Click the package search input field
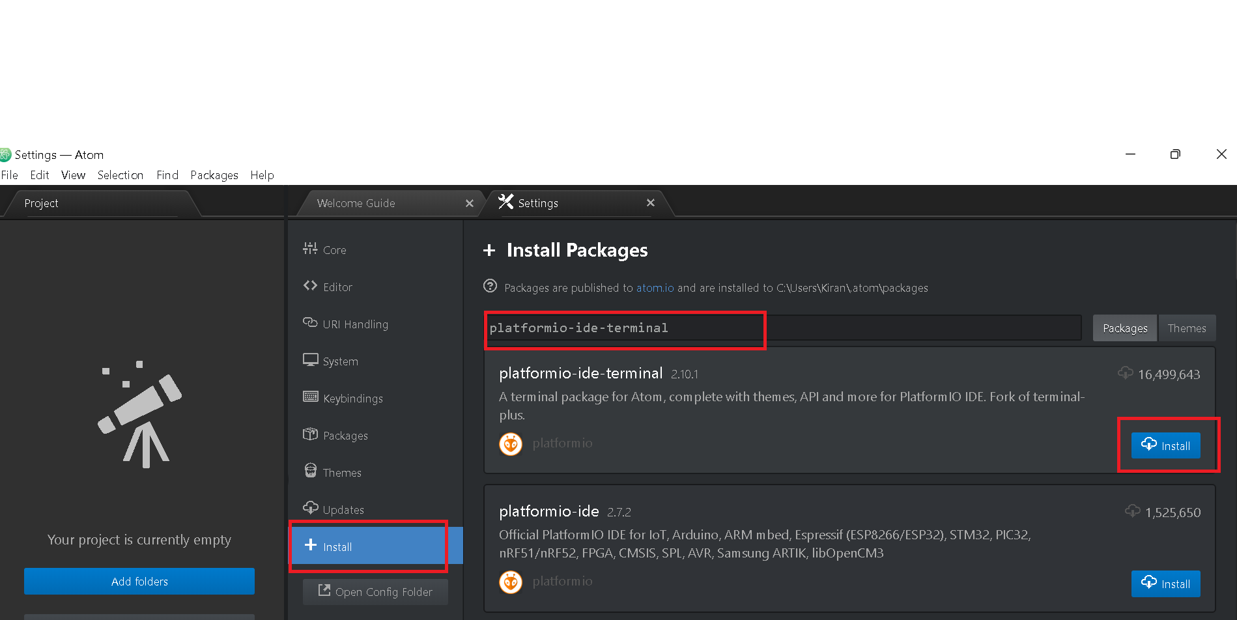Screen dimensions: 1237x620 pyautogui.click(x=783, y=328)
